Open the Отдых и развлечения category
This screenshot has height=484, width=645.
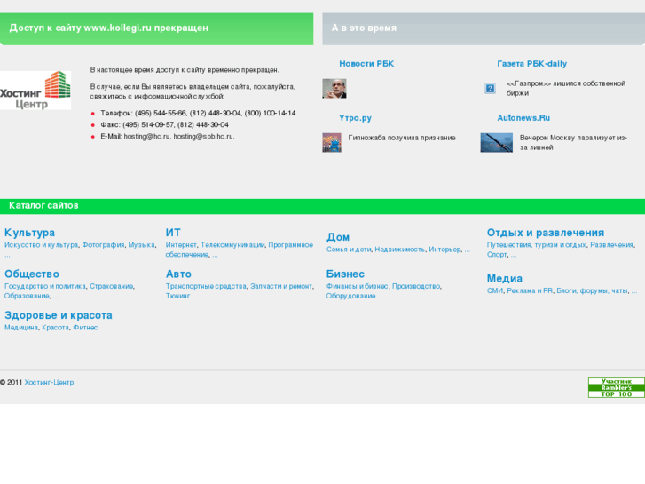546,233
